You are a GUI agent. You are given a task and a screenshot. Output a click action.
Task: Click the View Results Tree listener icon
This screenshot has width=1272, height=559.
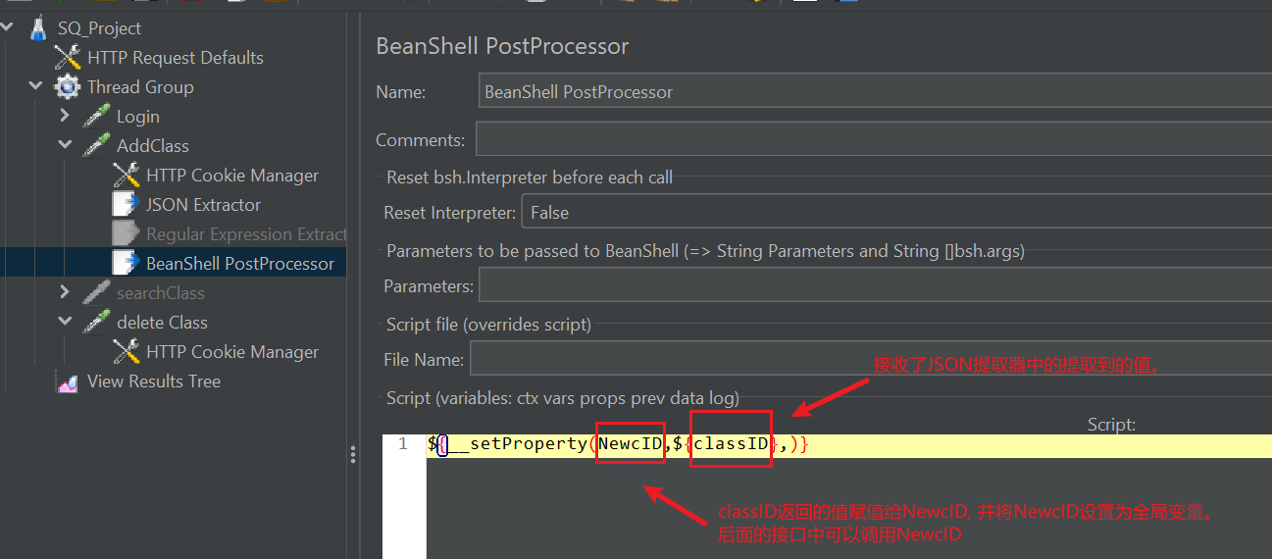tap(68, 381)
